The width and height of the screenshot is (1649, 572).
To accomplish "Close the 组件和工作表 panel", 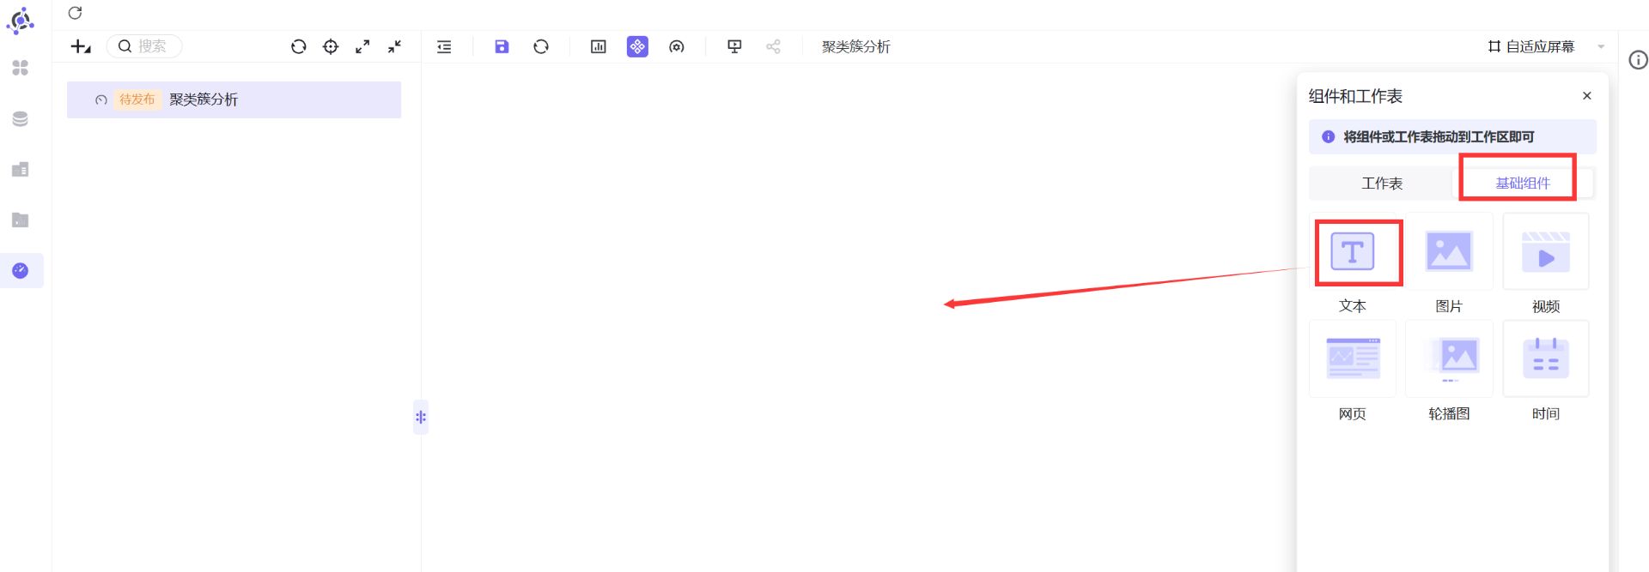I will 1587,96.
